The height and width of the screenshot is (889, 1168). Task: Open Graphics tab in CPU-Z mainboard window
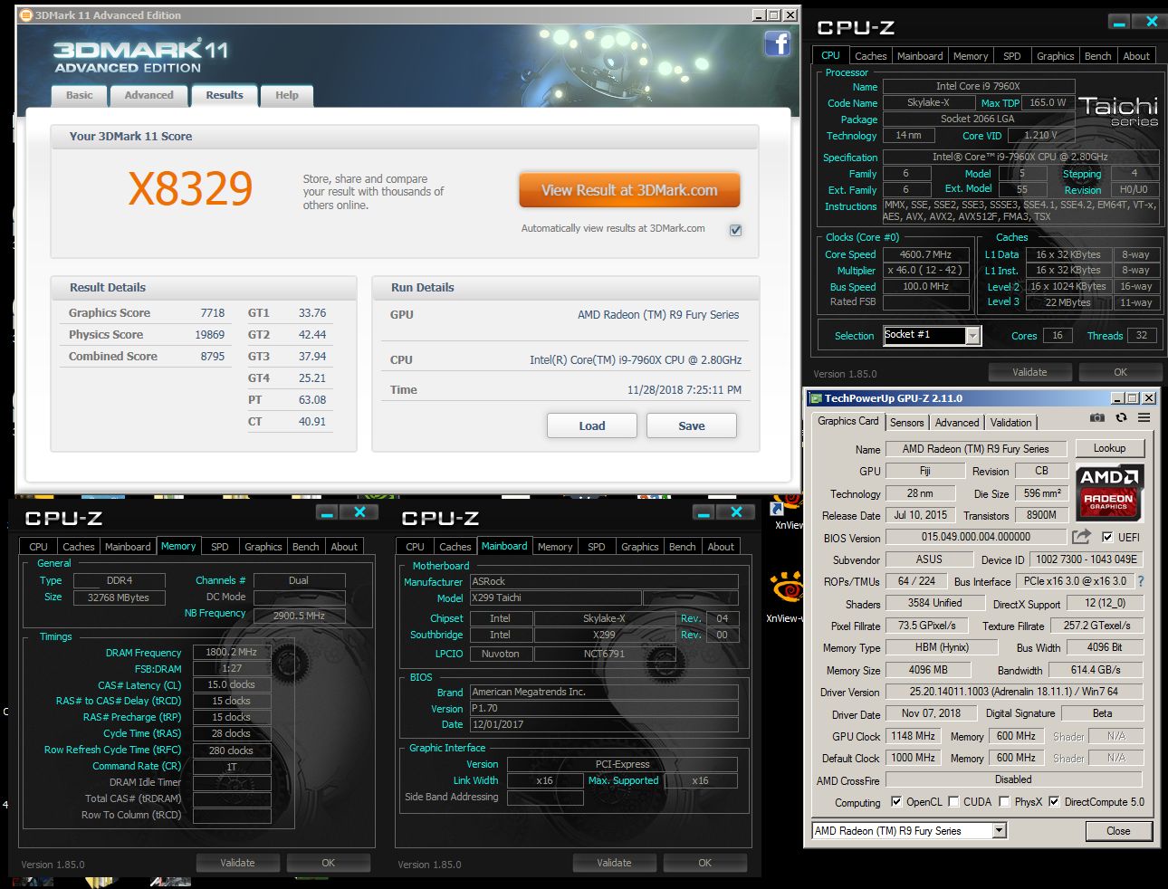click(x=640, y=547)
